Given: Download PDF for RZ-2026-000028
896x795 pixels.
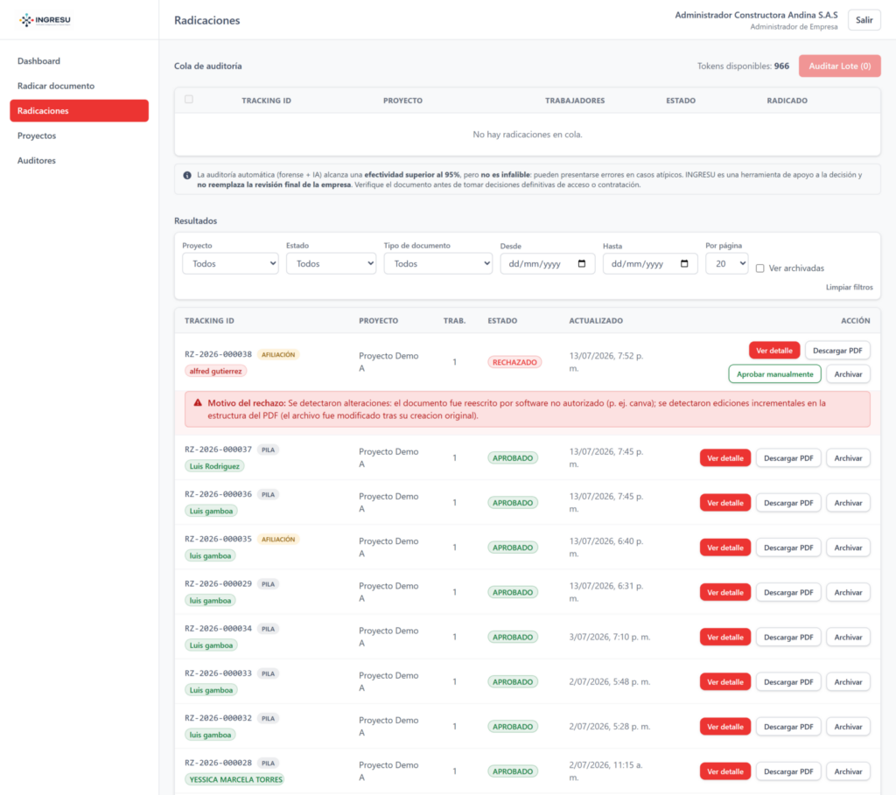Looking at the screenshot, I should pos(788,771).
